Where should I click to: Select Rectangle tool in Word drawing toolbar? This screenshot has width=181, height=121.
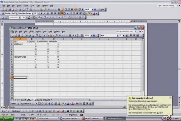(x=30, y=111)
